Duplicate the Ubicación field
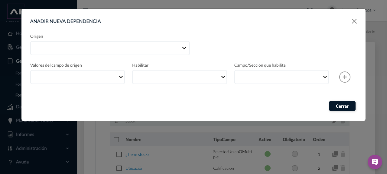The height and width of the screenshot is (174, 387). pos(335,168)
